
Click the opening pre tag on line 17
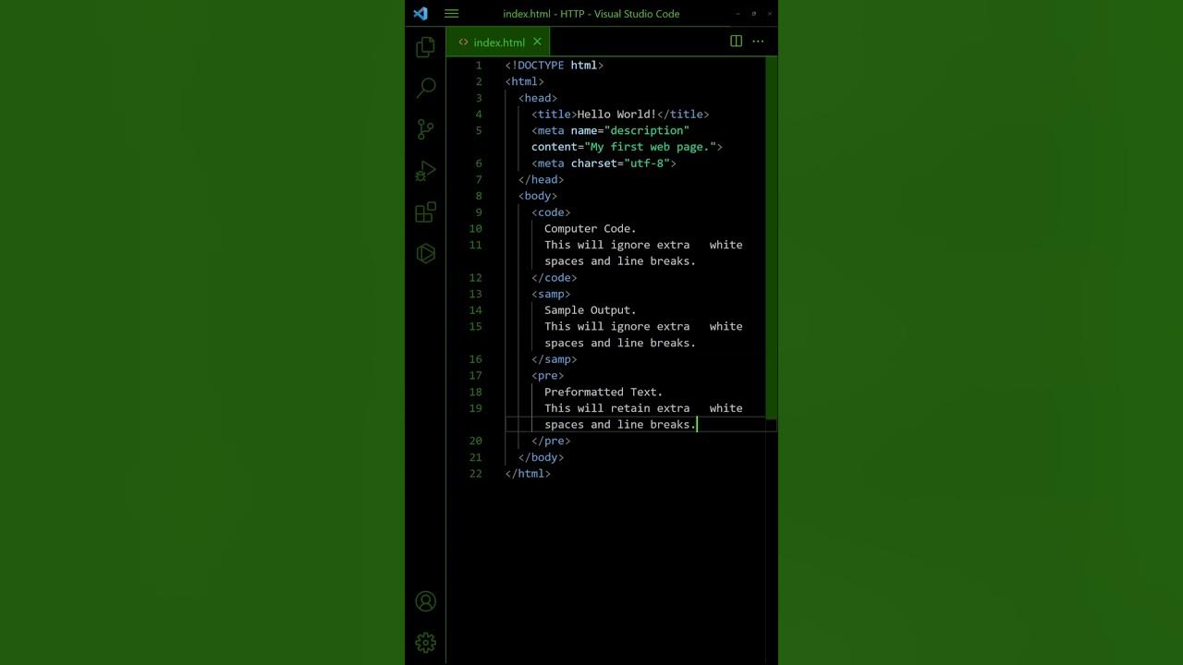tap(547, 376)
